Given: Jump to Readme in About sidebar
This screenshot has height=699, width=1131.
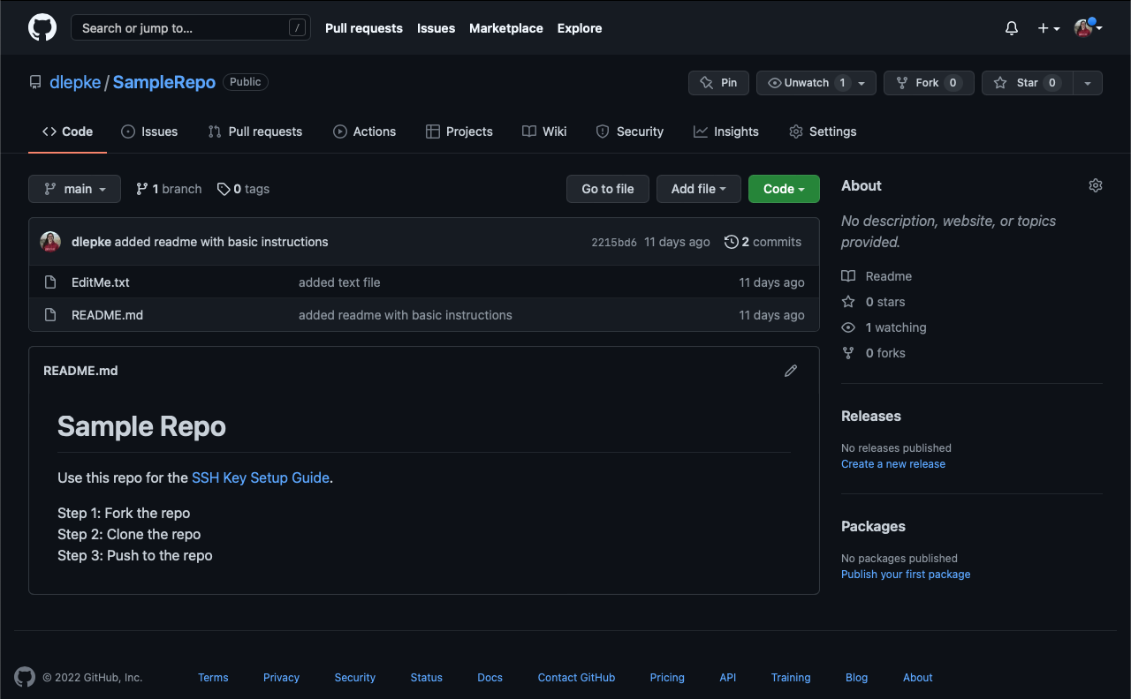Looking at the screenshot, I should (877, 276).
